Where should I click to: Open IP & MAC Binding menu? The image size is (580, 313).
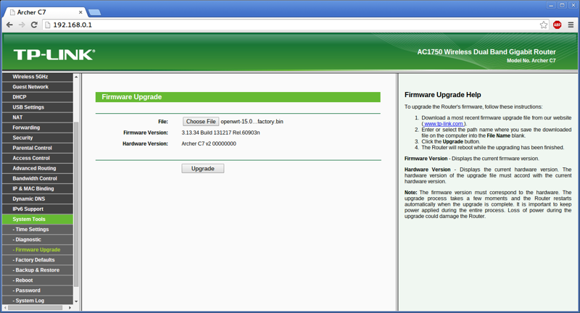(38, 188)
